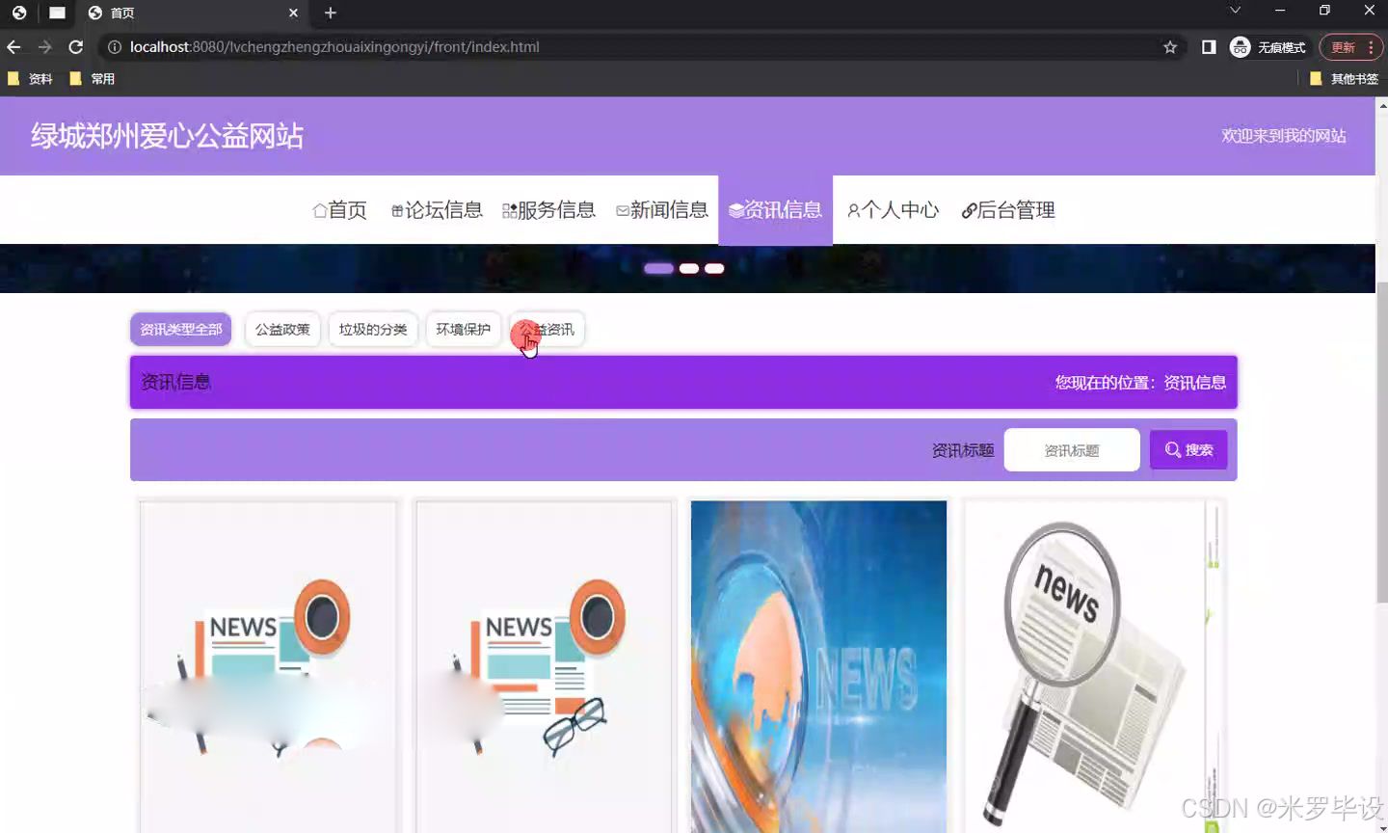This screenshot has width=1388, height=833.
Task: Click the magnifier icon on the 搜索 button
Action: point(1172,449)
